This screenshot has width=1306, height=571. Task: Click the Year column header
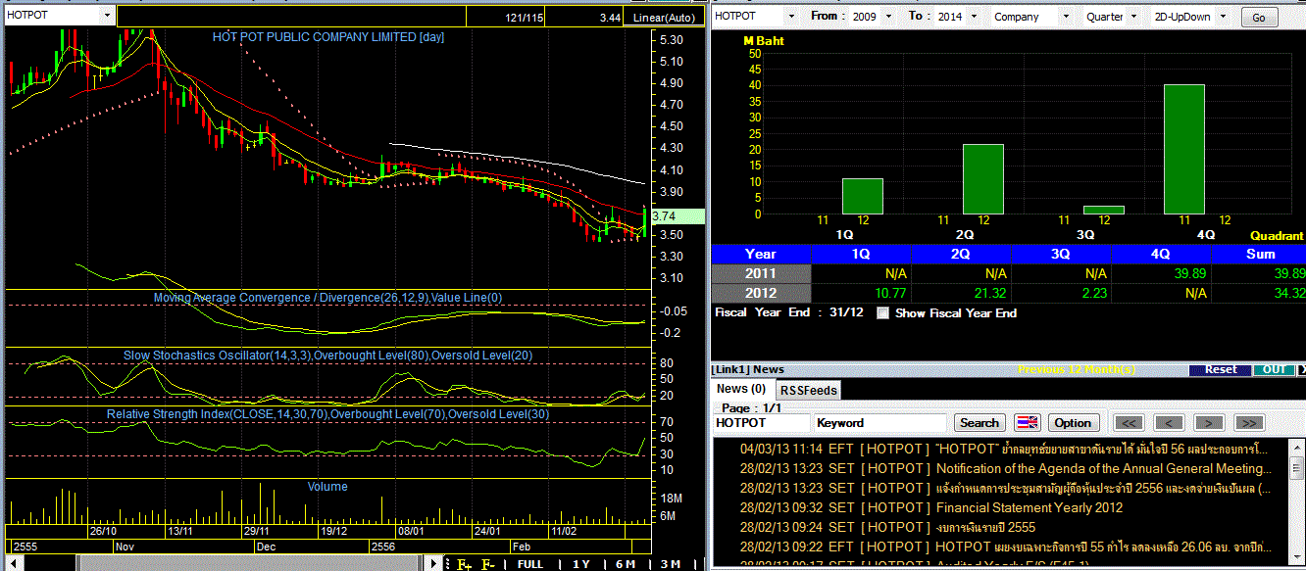point(761,254)
